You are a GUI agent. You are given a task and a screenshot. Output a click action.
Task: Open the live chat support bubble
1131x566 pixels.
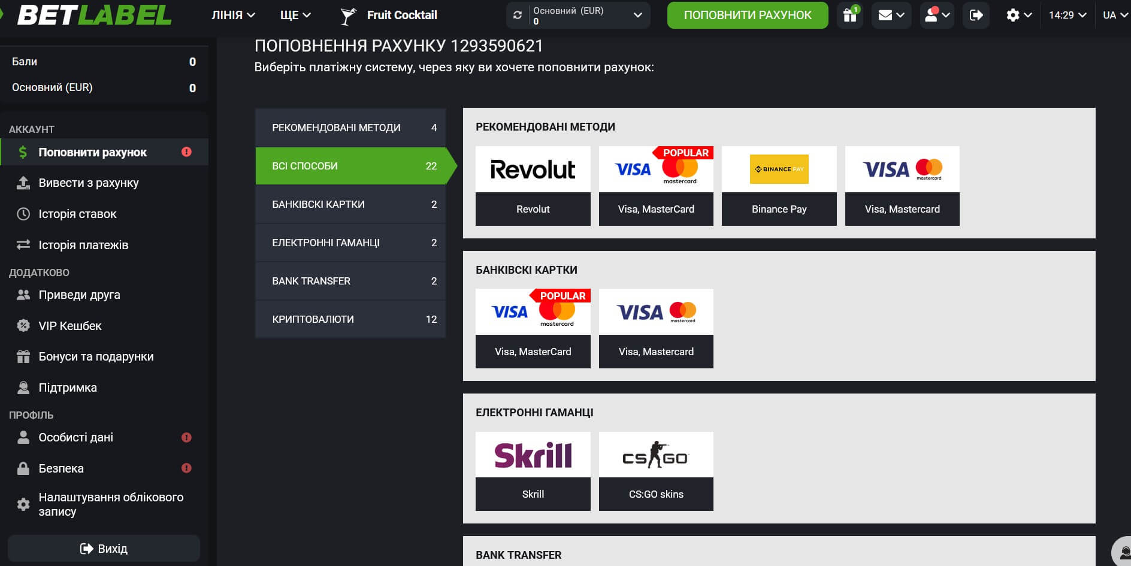pyautogui.click(x=1121, y=552)
